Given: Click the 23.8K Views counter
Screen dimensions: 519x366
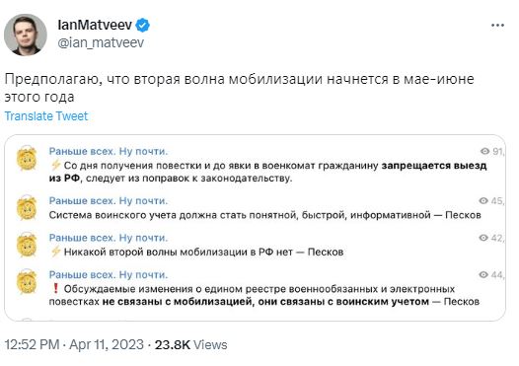Looking at the screenshot, I should (x=191, y=344).
